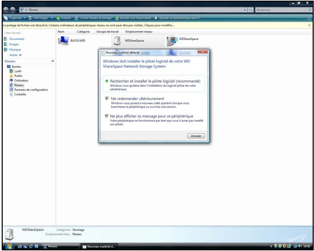The height and width of the screenshot is (251, 314).
Task: Select Bureau in folder tree
Action: (17, 67)
